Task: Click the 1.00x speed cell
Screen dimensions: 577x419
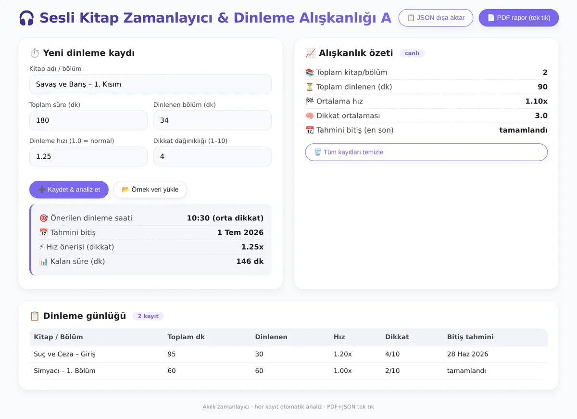Action: (343, 371)
